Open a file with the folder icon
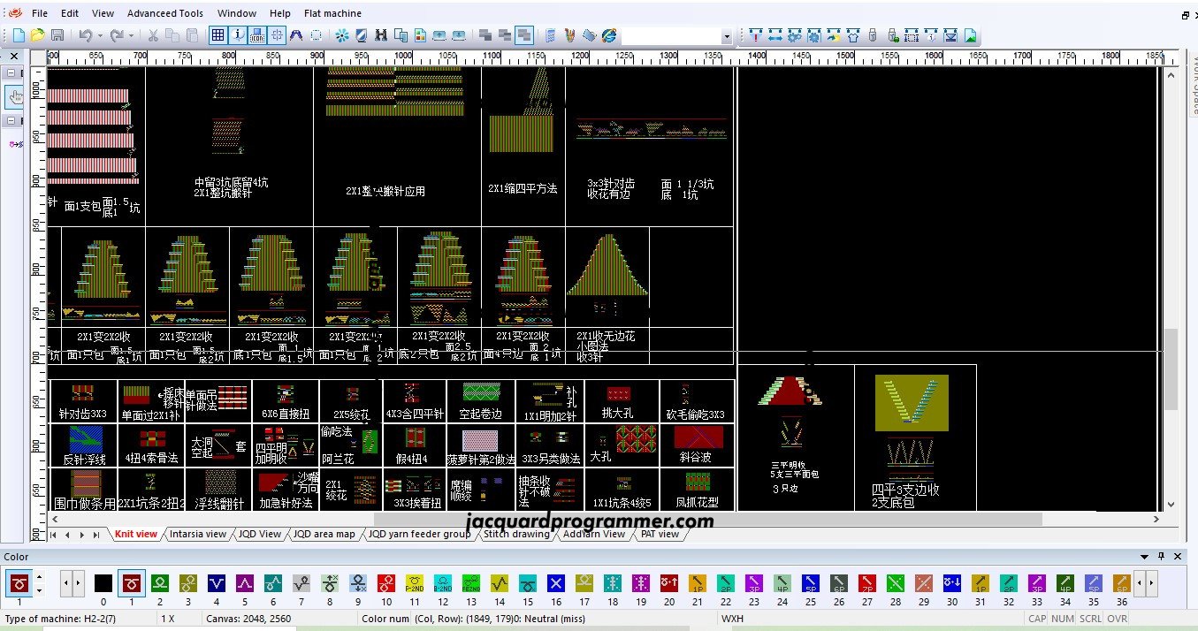This screenshot has height=631, width=1198. point(37,35)
